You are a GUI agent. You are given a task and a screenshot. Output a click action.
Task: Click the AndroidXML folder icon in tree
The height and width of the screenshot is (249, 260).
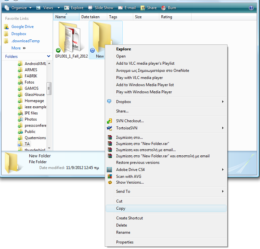point(21,64)
